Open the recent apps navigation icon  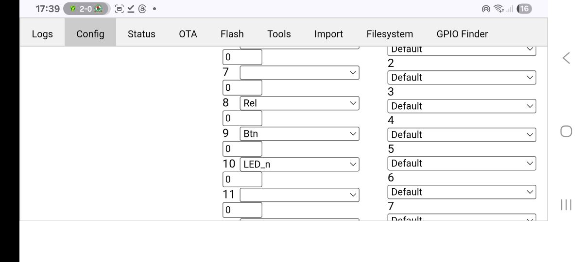(x=566, y=205)
